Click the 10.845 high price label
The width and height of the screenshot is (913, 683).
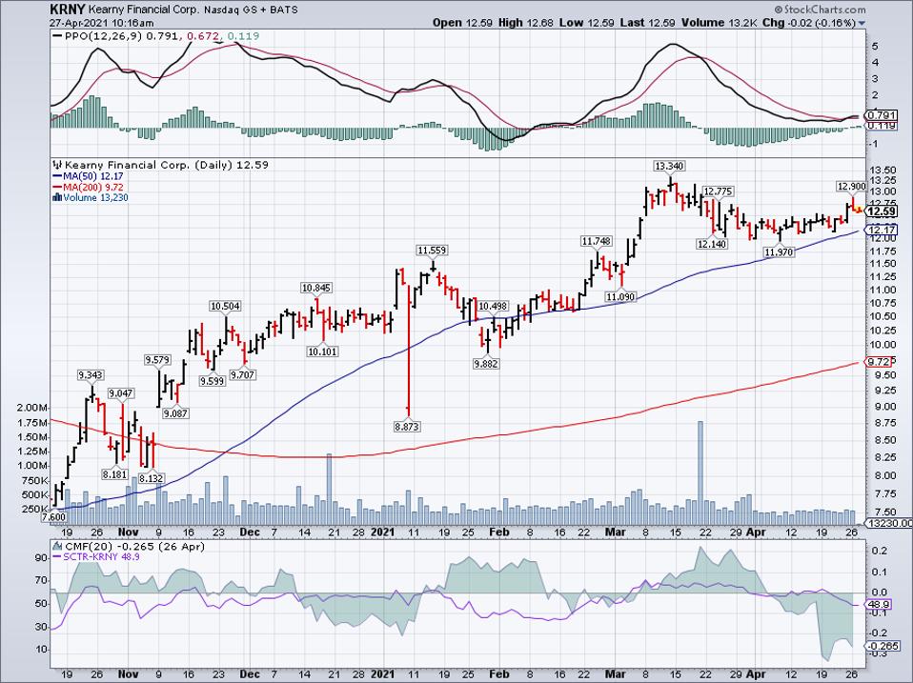pos(316,288)
